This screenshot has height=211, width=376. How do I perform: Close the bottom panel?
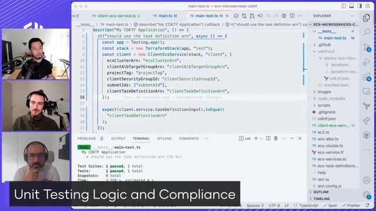click(300, 138)
